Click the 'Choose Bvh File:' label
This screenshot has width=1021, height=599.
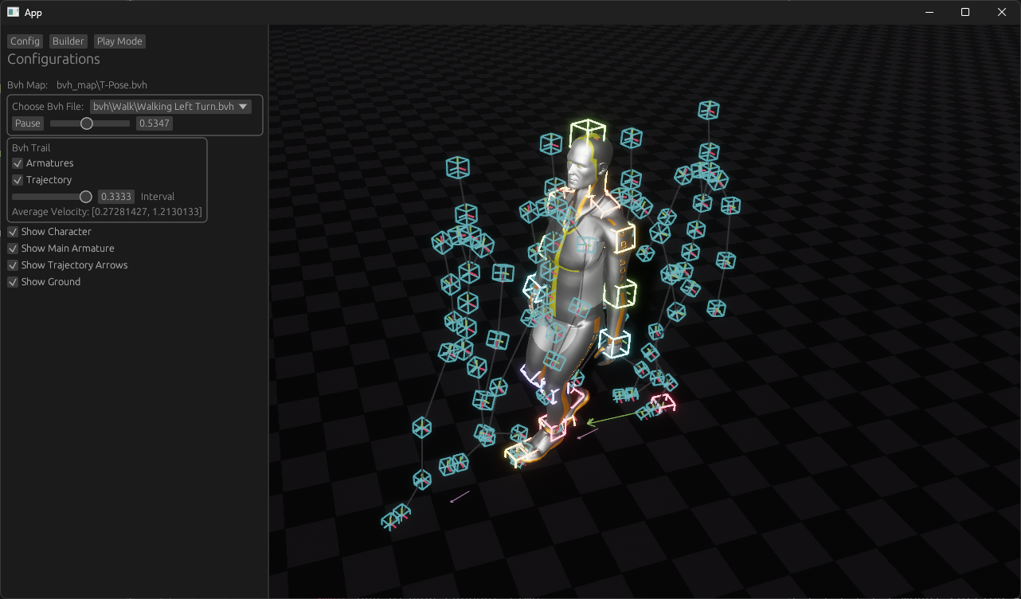coord(48,107)
